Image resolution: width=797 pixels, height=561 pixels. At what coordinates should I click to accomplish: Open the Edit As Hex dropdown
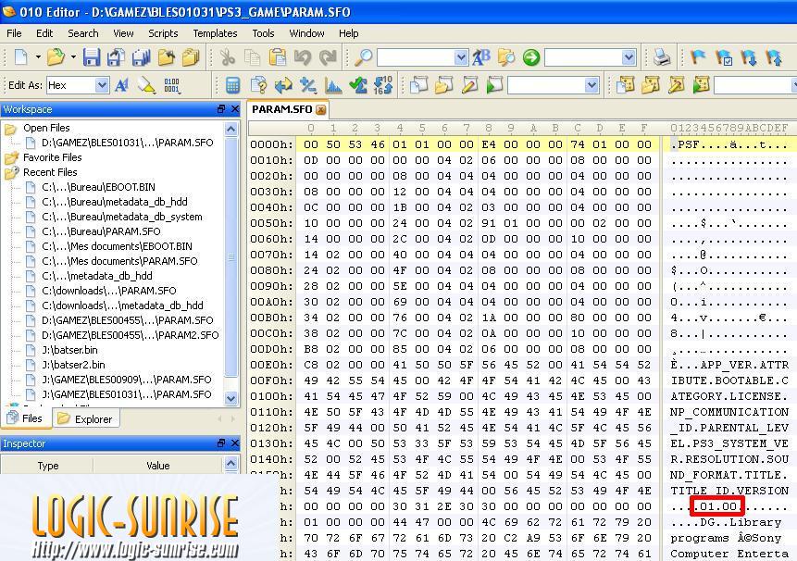click(x=102, y=85)
